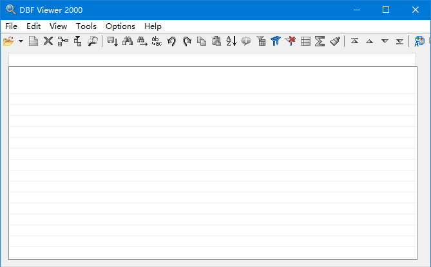Click the funnel with red X icon
The image size is (431, 267).
(x=291, y=41)
